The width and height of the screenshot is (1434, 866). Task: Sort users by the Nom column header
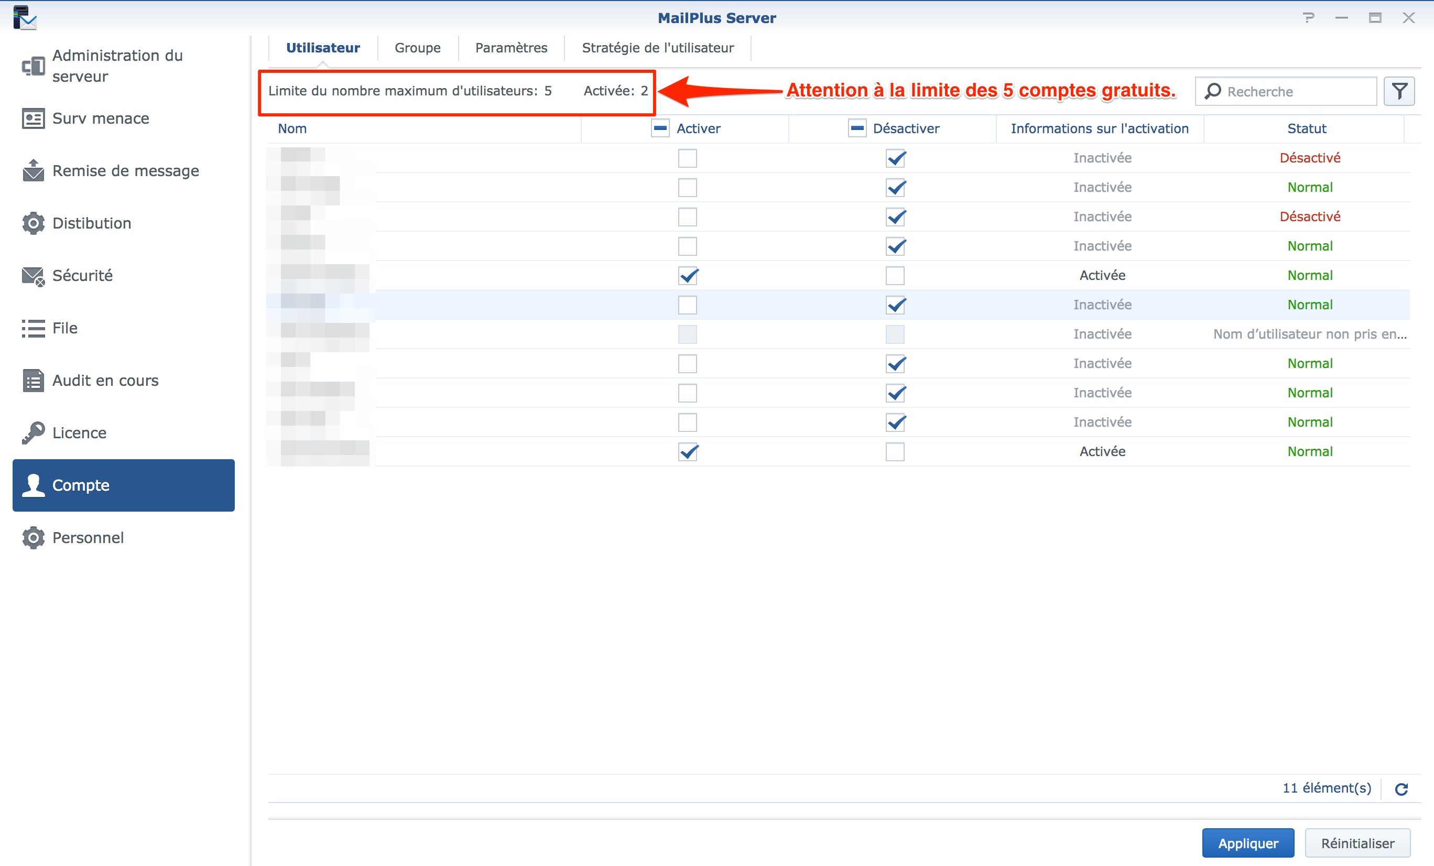tap(292, 128)
